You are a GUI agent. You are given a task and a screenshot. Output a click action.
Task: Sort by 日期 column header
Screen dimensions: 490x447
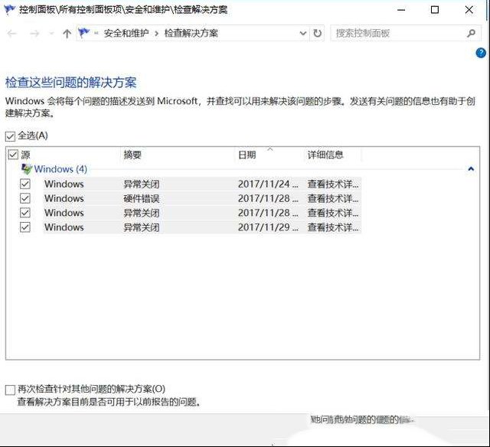click(x=247, y=155)
